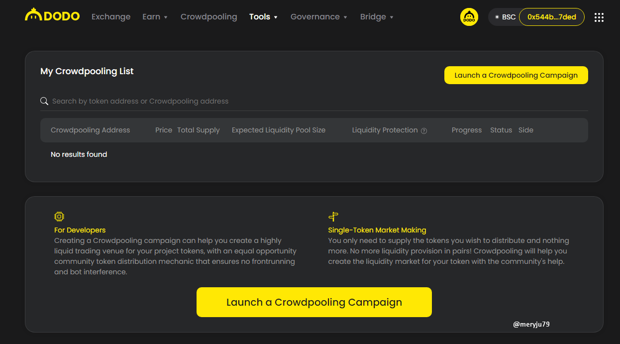Click the No results found text

tap(79, 154)
